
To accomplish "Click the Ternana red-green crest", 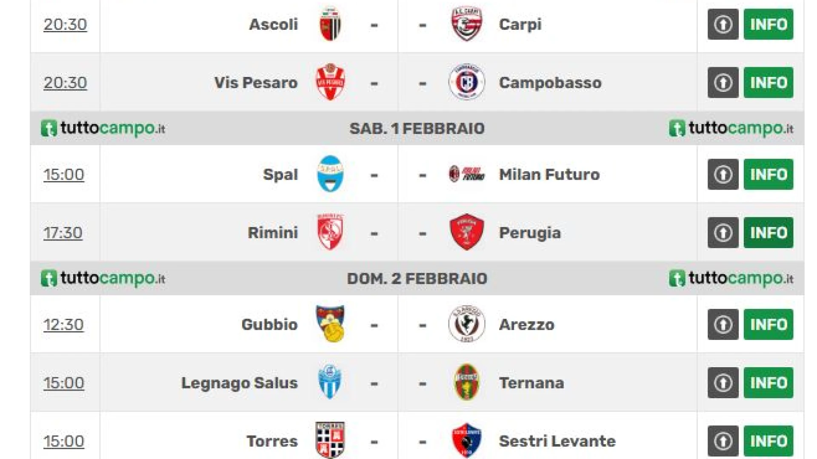I will coord(467,382).
